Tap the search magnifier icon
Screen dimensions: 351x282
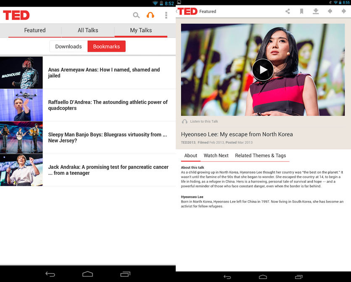pyautogui.click(x=136, y=15)
